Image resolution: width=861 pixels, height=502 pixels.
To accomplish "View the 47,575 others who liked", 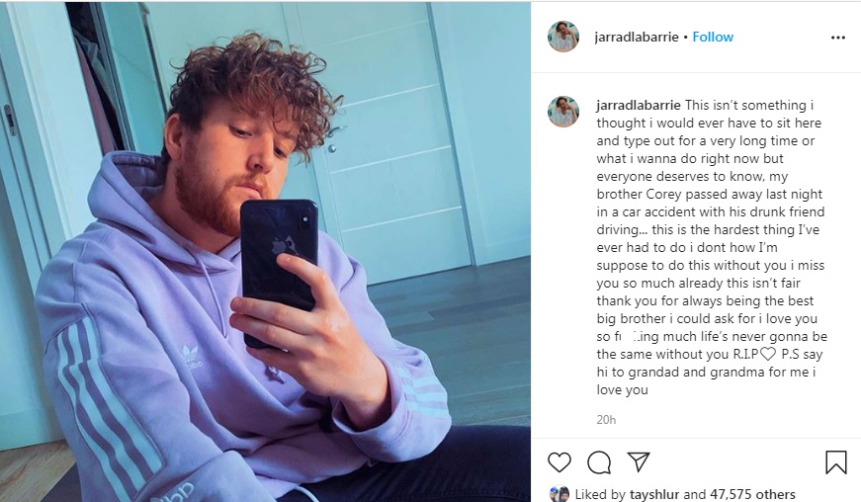I will pos(752,494).
